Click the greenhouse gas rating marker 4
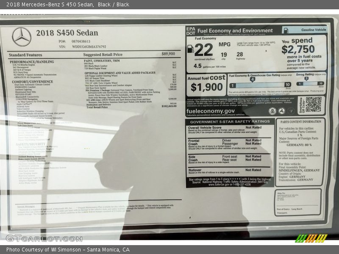339x254 pixels. pyautogui.click(x=252, y=79)
